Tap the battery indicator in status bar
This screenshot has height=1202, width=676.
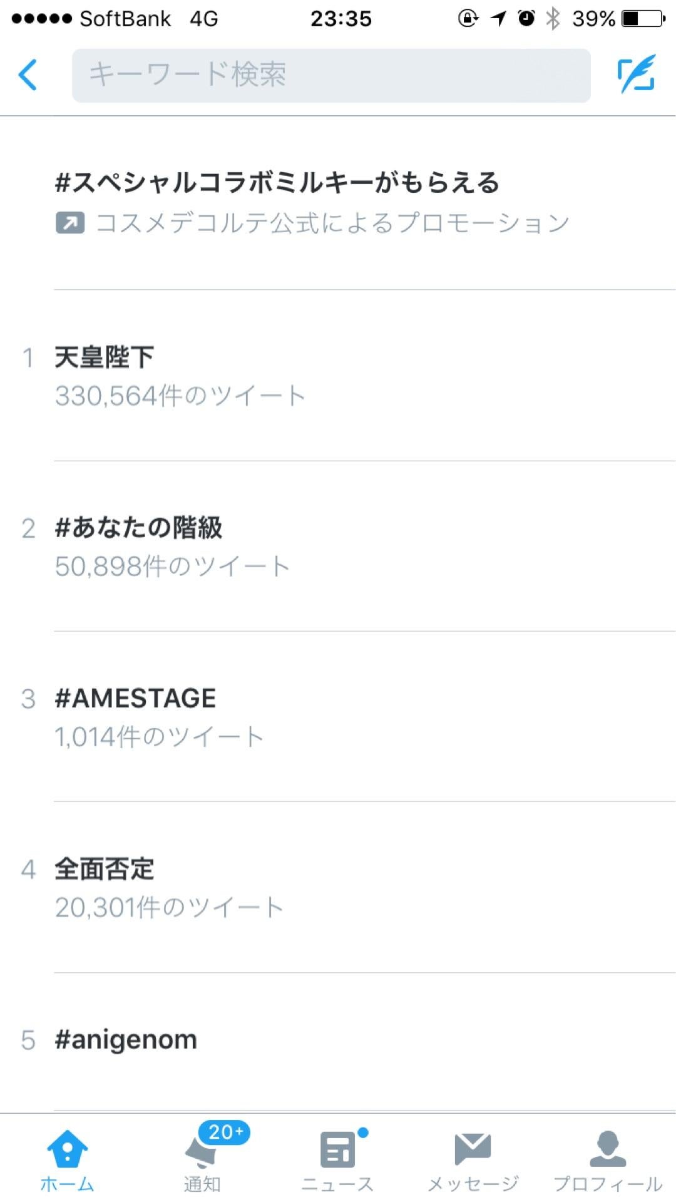click(643, 19)
